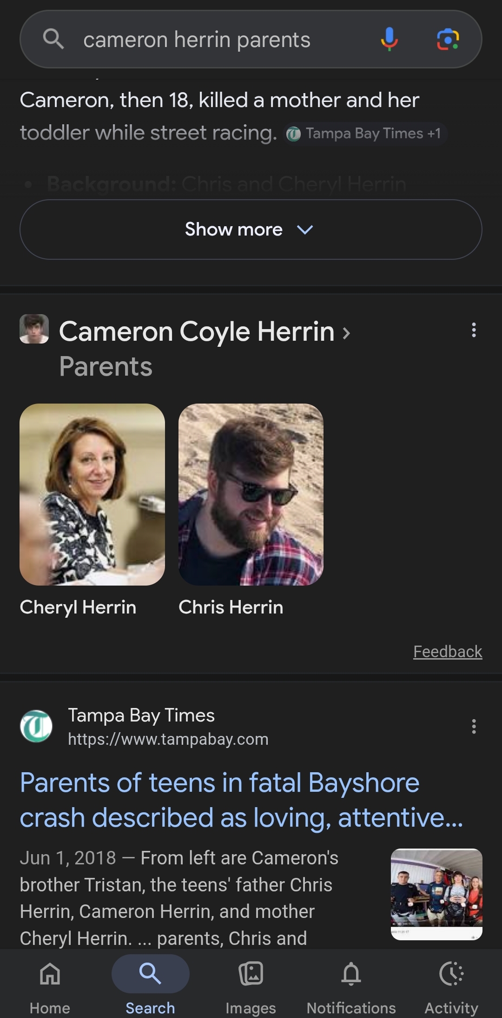
Task: Open the three-dot menu on the knowledge panel
Action: [474, 330]
